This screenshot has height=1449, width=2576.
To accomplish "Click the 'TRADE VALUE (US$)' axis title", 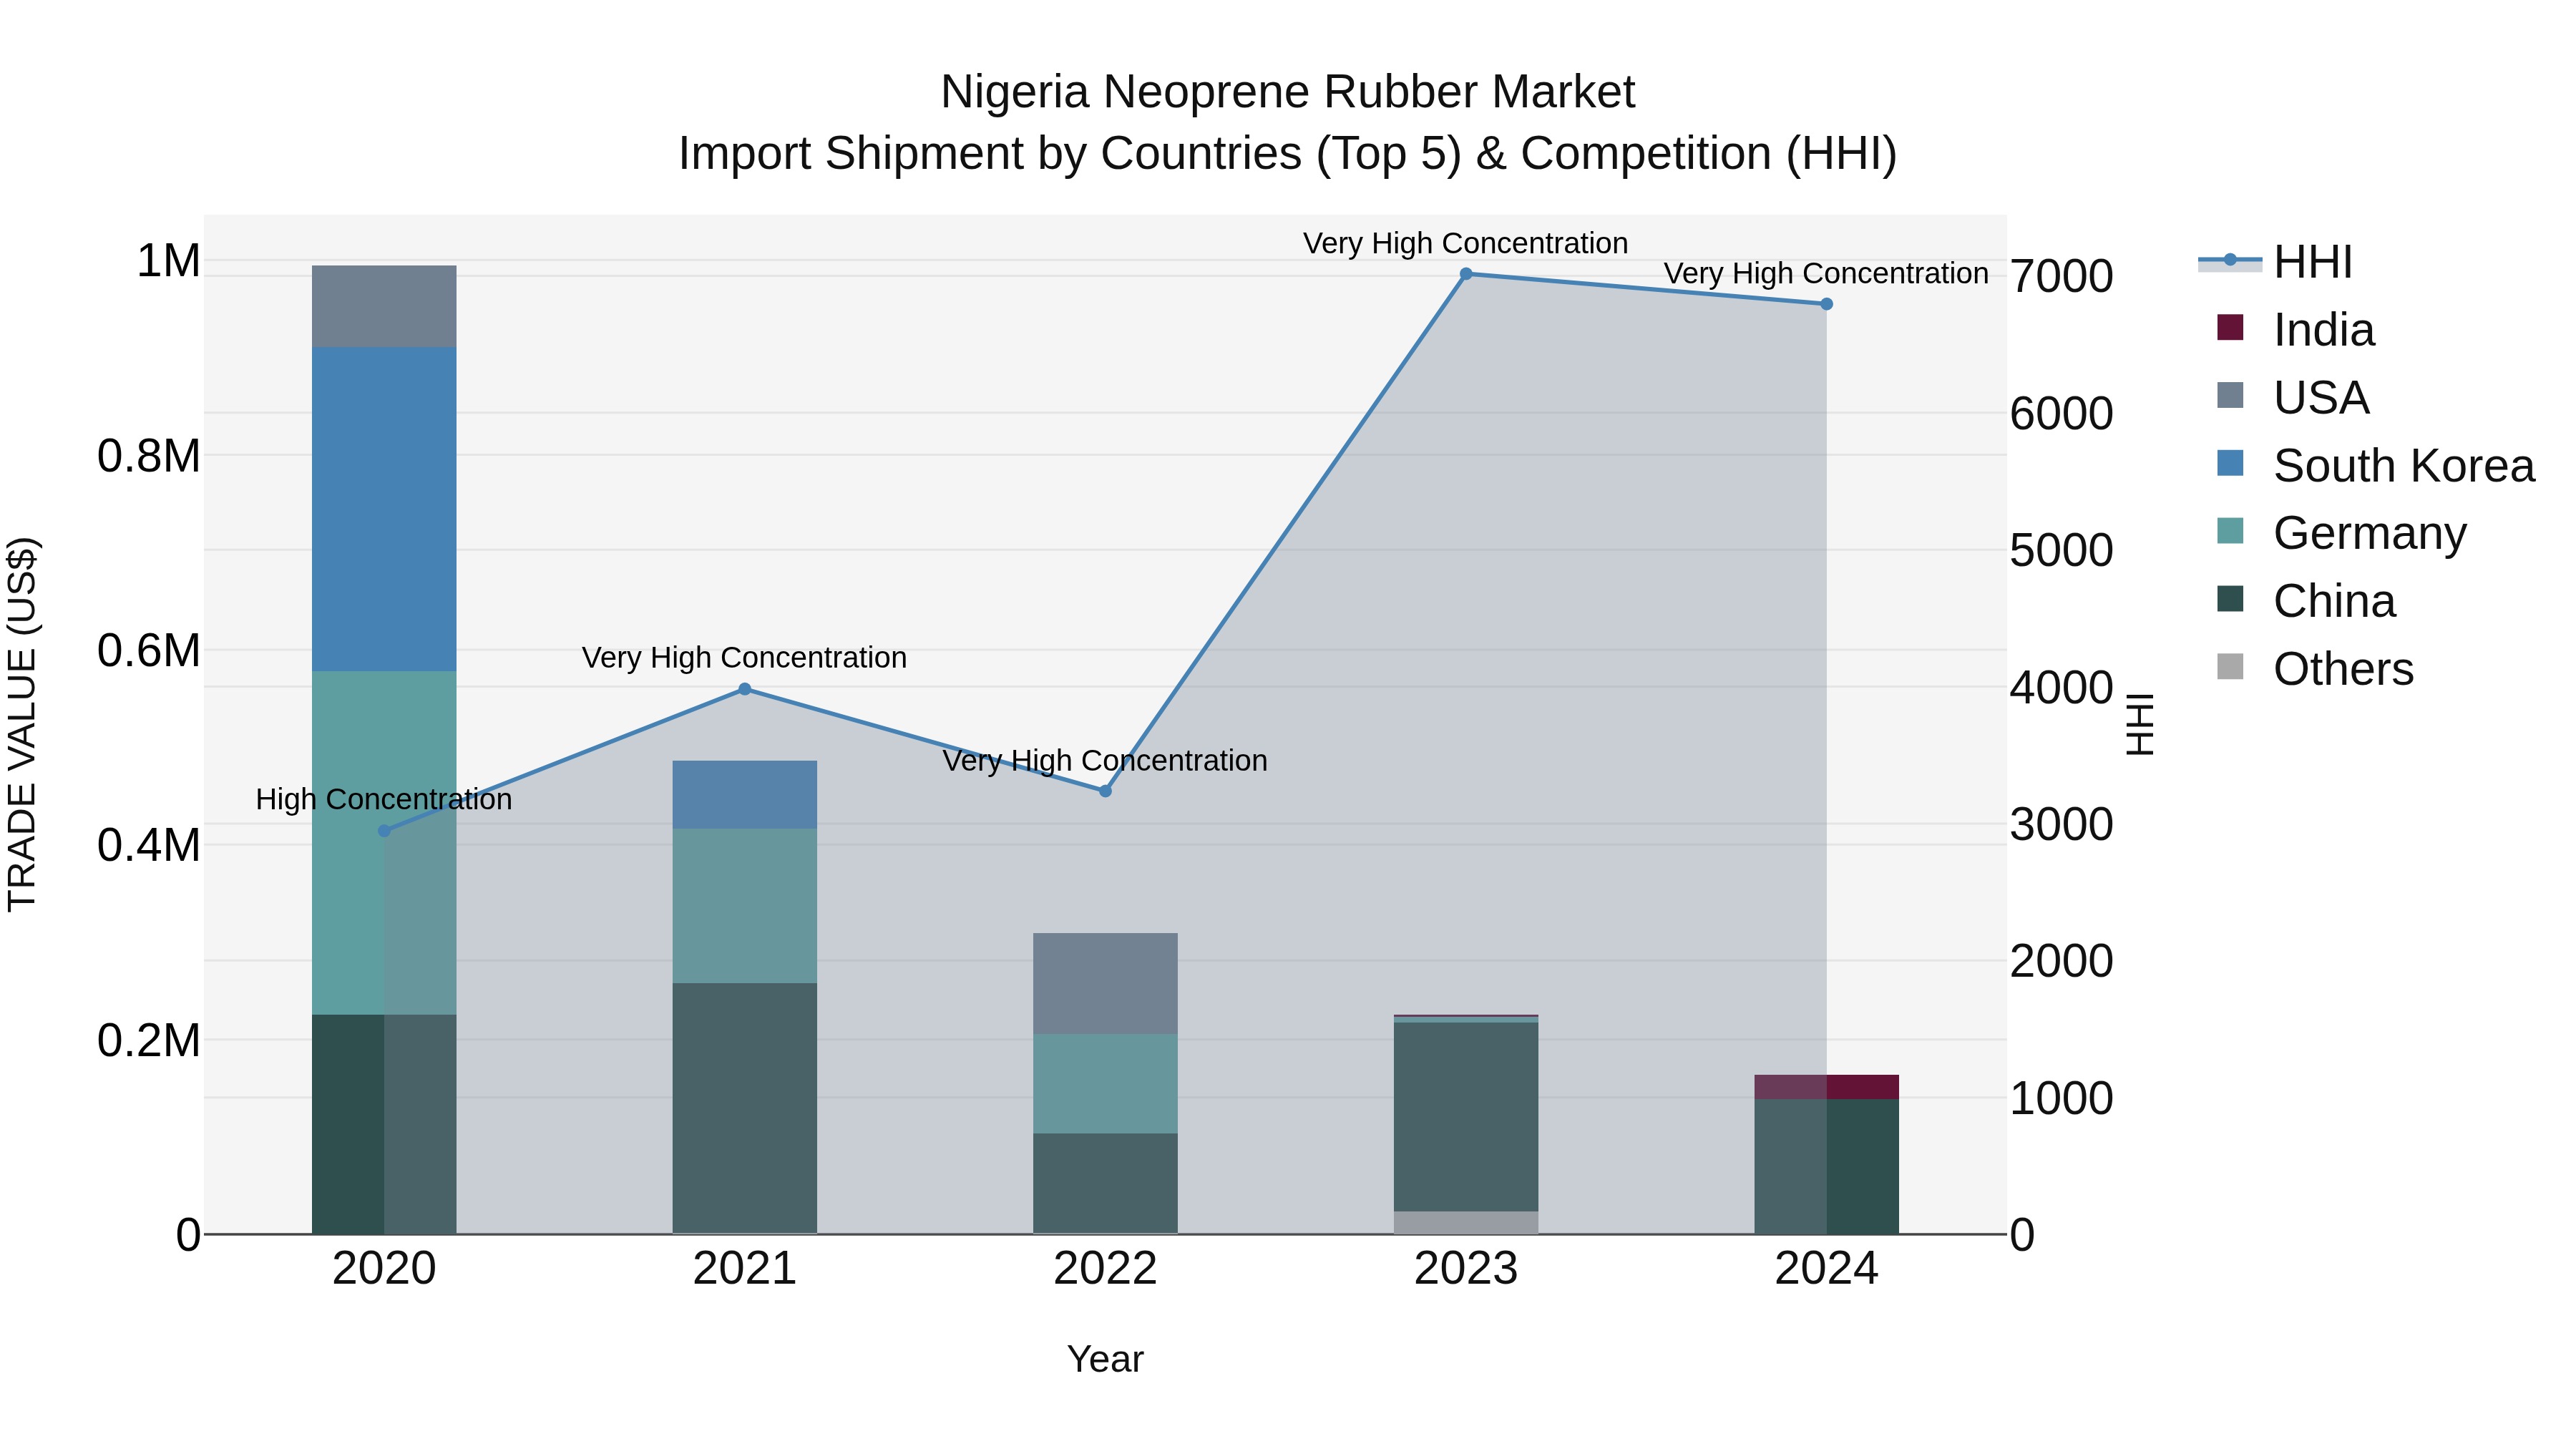I will pyautogui.click(x=22, y=724).
